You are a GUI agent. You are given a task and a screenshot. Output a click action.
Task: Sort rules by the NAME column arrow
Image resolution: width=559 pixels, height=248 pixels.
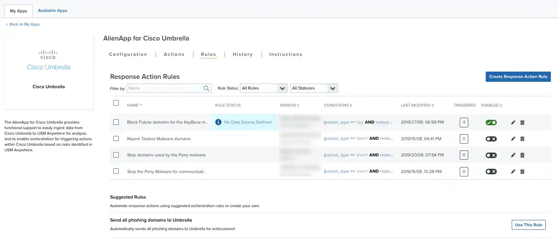tap(141, 105)
